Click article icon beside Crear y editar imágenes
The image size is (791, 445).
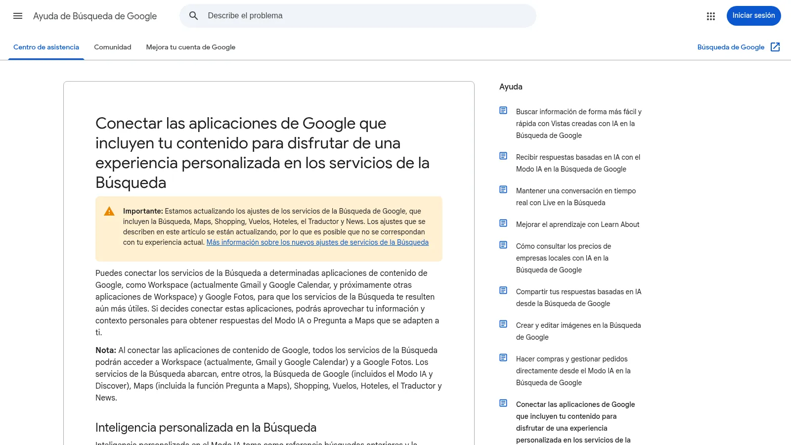coord(503,324)
